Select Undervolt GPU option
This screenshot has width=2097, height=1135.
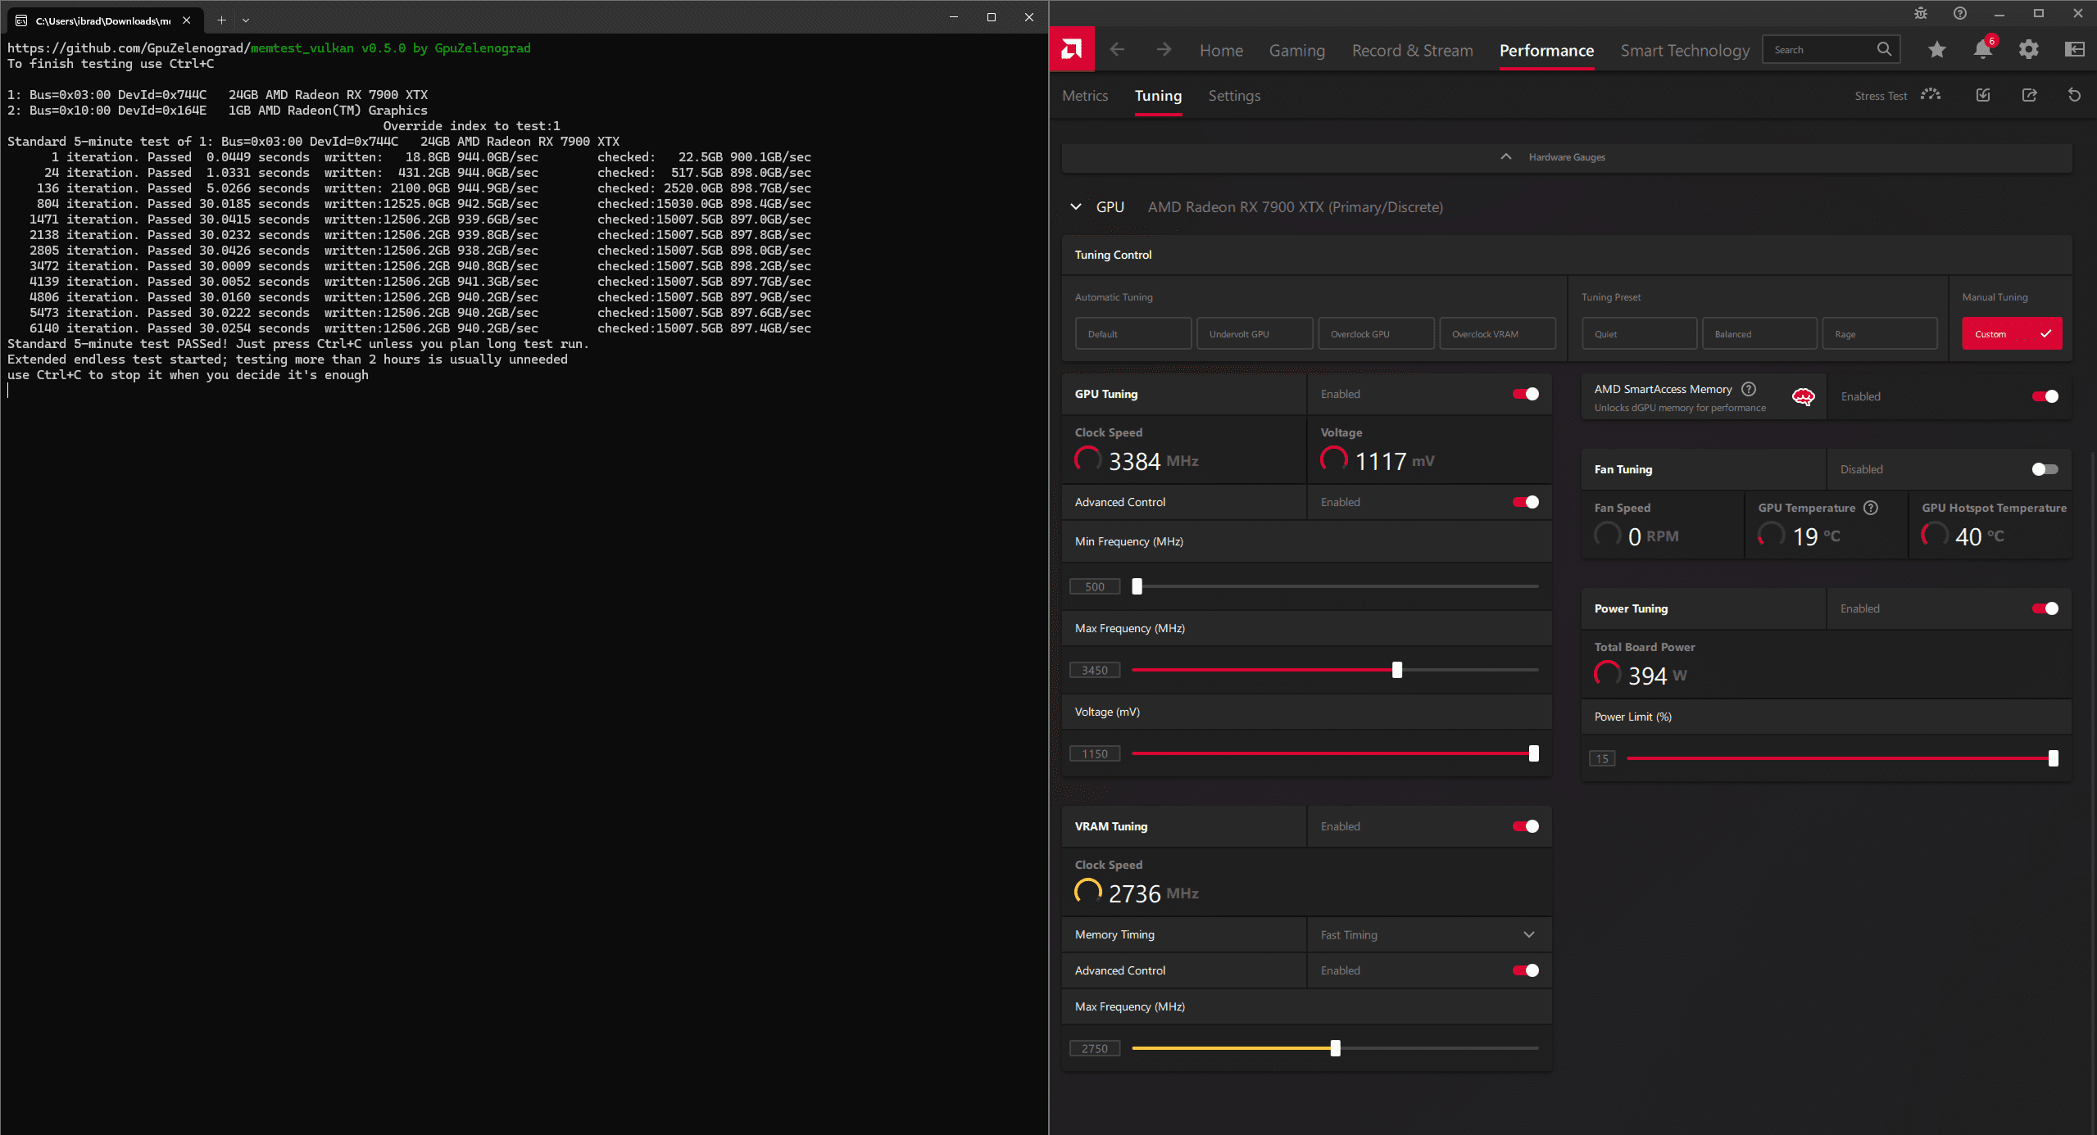pos(1255,333)
